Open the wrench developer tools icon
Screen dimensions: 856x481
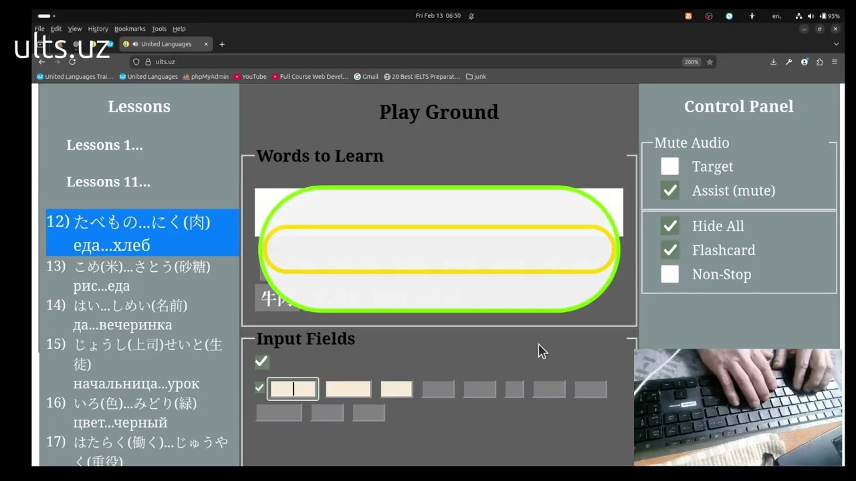click(788, 61)
